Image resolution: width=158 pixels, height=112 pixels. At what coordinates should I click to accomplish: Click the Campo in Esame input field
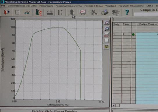[x=146, y=14]
